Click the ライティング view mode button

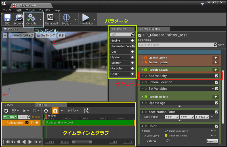pyautogui.click(x=46, y=36)
